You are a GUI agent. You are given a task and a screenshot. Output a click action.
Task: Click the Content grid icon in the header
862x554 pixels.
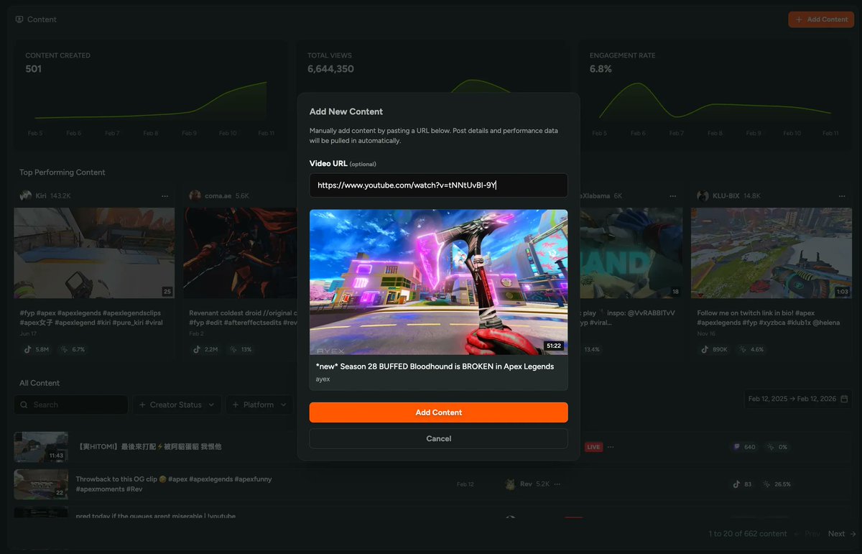pyautogui.click(x=19, y=19)
